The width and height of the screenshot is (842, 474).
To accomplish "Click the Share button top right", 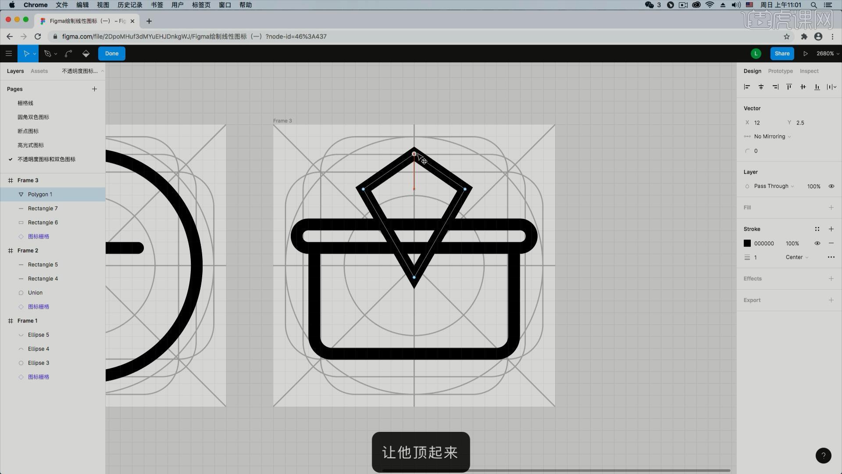I will coord(782,53).
